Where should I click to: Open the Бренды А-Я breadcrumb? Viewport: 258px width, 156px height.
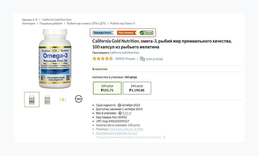click(30, 20)
